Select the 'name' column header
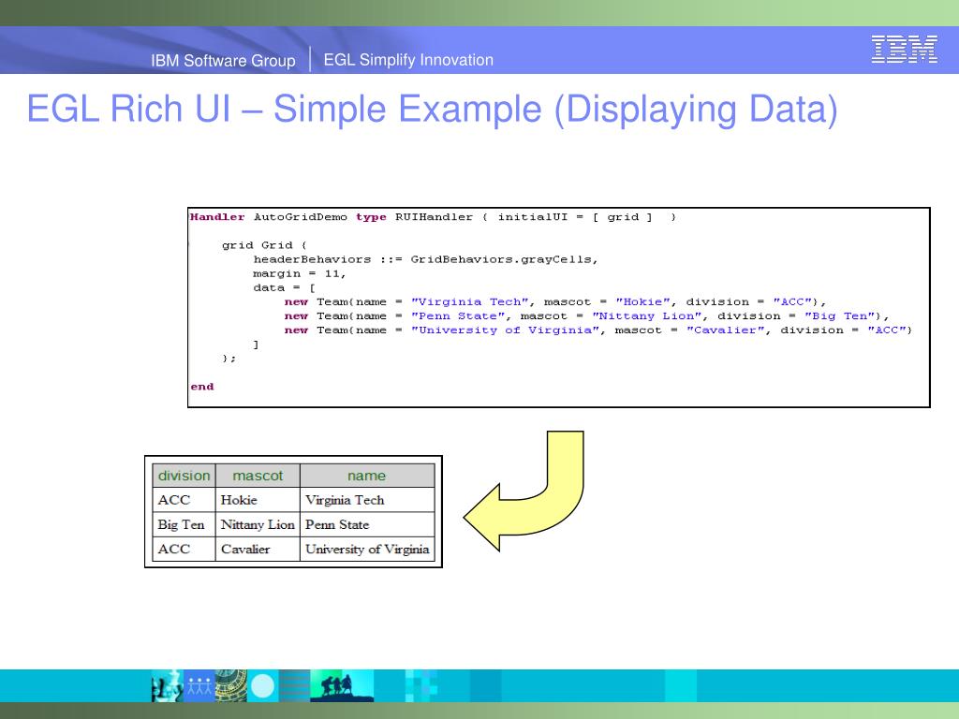Screen dimensions: 959x719 [367, 475]
